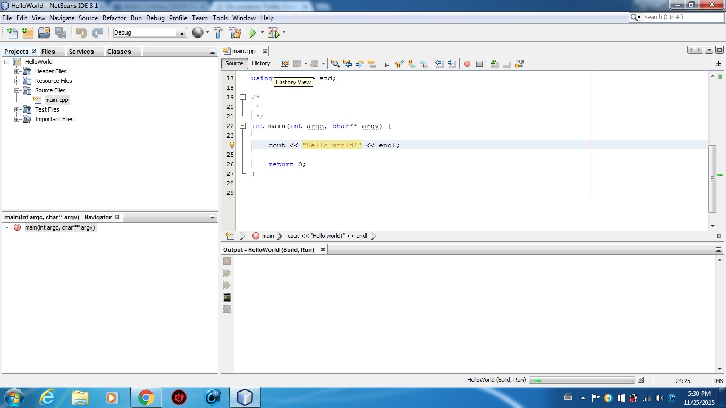This screenshot has height=408, width=726.
Task: Click the Search (Ctrl+I) field
Action: (677, 18)
